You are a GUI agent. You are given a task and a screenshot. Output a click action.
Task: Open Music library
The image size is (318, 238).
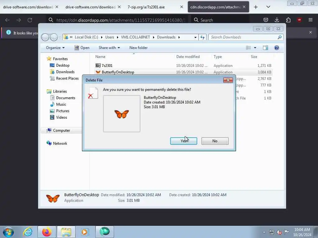click(61, 104)
